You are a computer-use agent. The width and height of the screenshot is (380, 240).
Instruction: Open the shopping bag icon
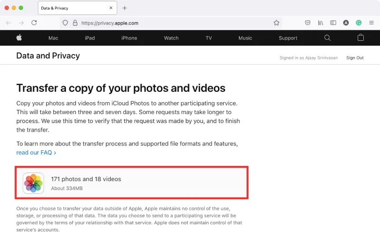click(361, 38)
